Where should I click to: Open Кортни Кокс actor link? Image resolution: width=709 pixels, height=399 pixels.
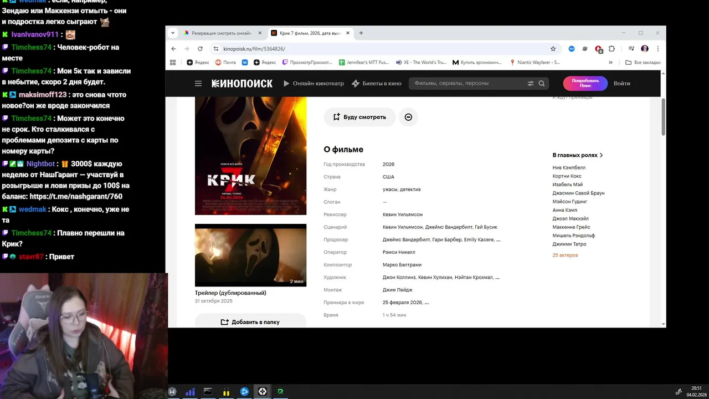(567, 176)
